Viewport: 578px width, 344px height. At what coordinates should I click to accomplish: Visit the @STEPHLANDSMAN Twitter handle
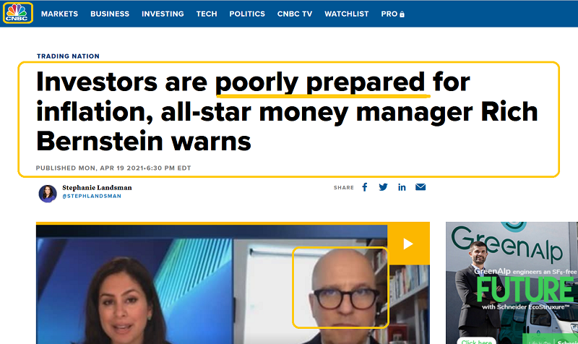tap(92, 196)
